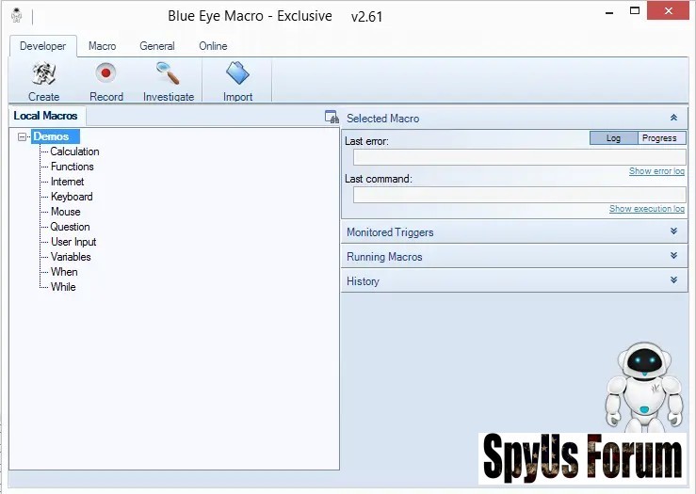Image resolution: width=696 pixels, height=494 pixels.
Task: Click the app icon in title bar
Action: pyautogui.click(x=16, y=16)
